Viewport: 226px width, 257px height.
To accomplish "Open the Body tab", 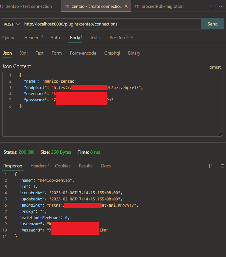I will click(75, 38).
